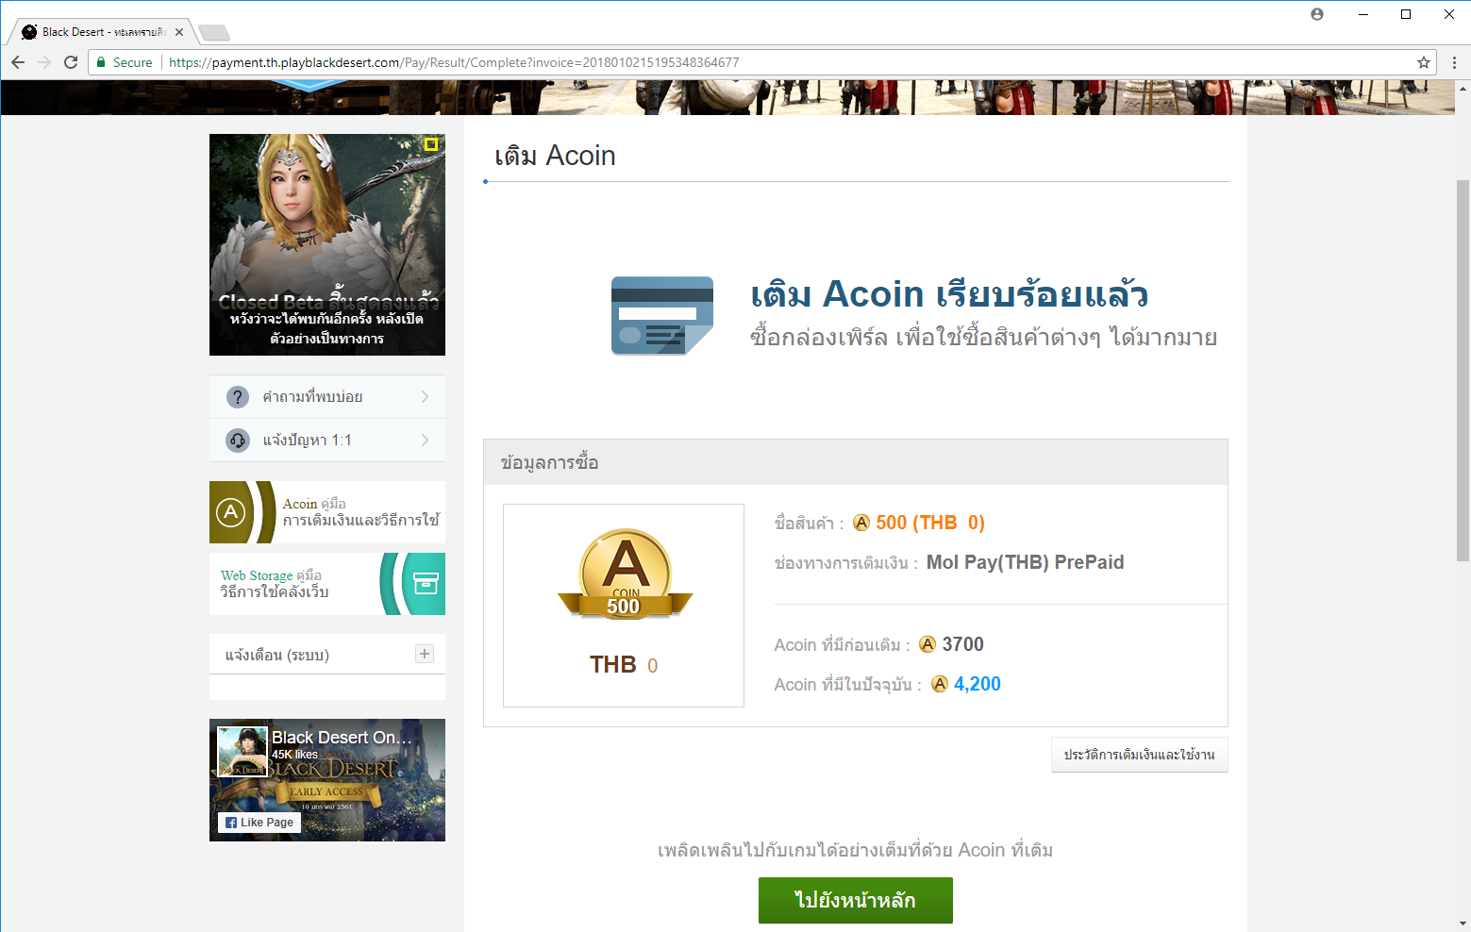Screen dimensions: 1471x932
Task: Click the page reload icon in the browser toolbar
Action: tap(71, 61)
